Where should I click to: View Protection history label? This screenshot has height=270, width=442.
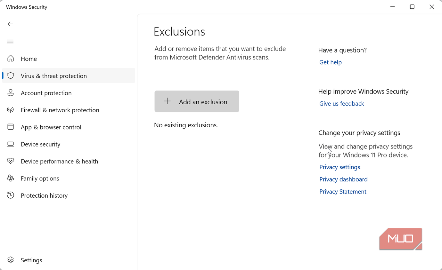[44, 195]
